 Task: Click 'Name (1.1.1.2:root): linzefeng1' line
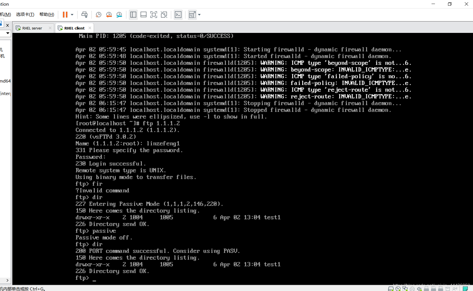[127, 144]
